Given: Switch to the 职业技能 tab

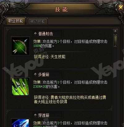Looking at the screenshot, I should pos(15,21).
